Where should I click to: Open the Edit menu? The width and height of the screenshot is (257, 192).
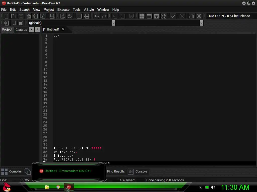pos(13,10)
